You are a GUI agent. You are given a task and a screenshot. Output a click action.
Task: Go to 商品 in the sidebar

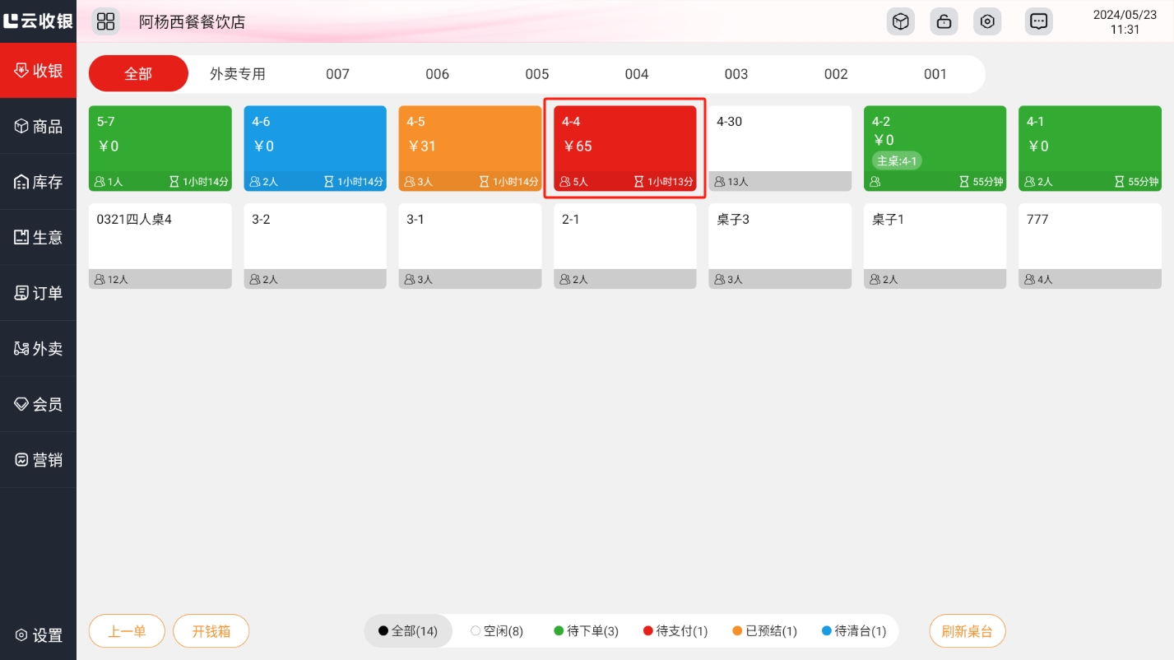point(38,126)
